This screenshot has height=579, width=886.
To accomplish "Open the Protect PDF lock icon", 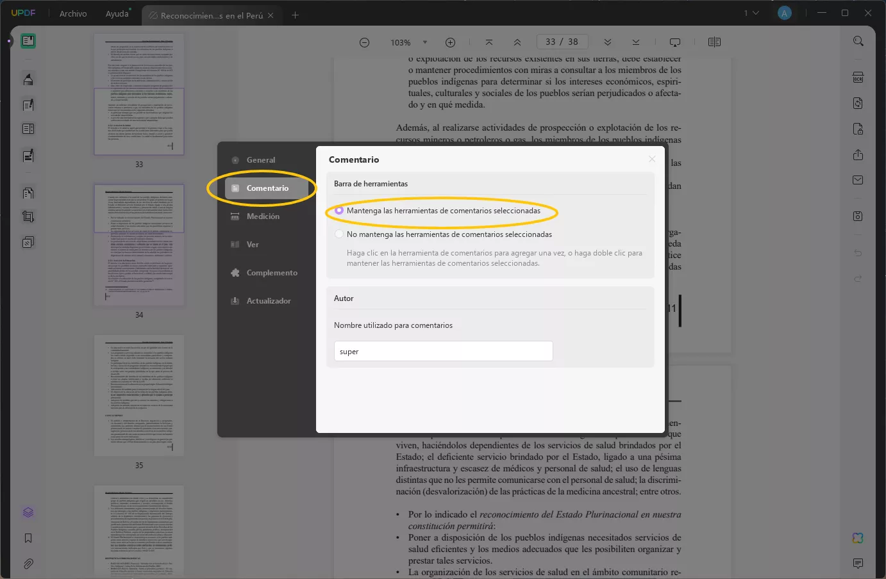I will click(858, 129).
